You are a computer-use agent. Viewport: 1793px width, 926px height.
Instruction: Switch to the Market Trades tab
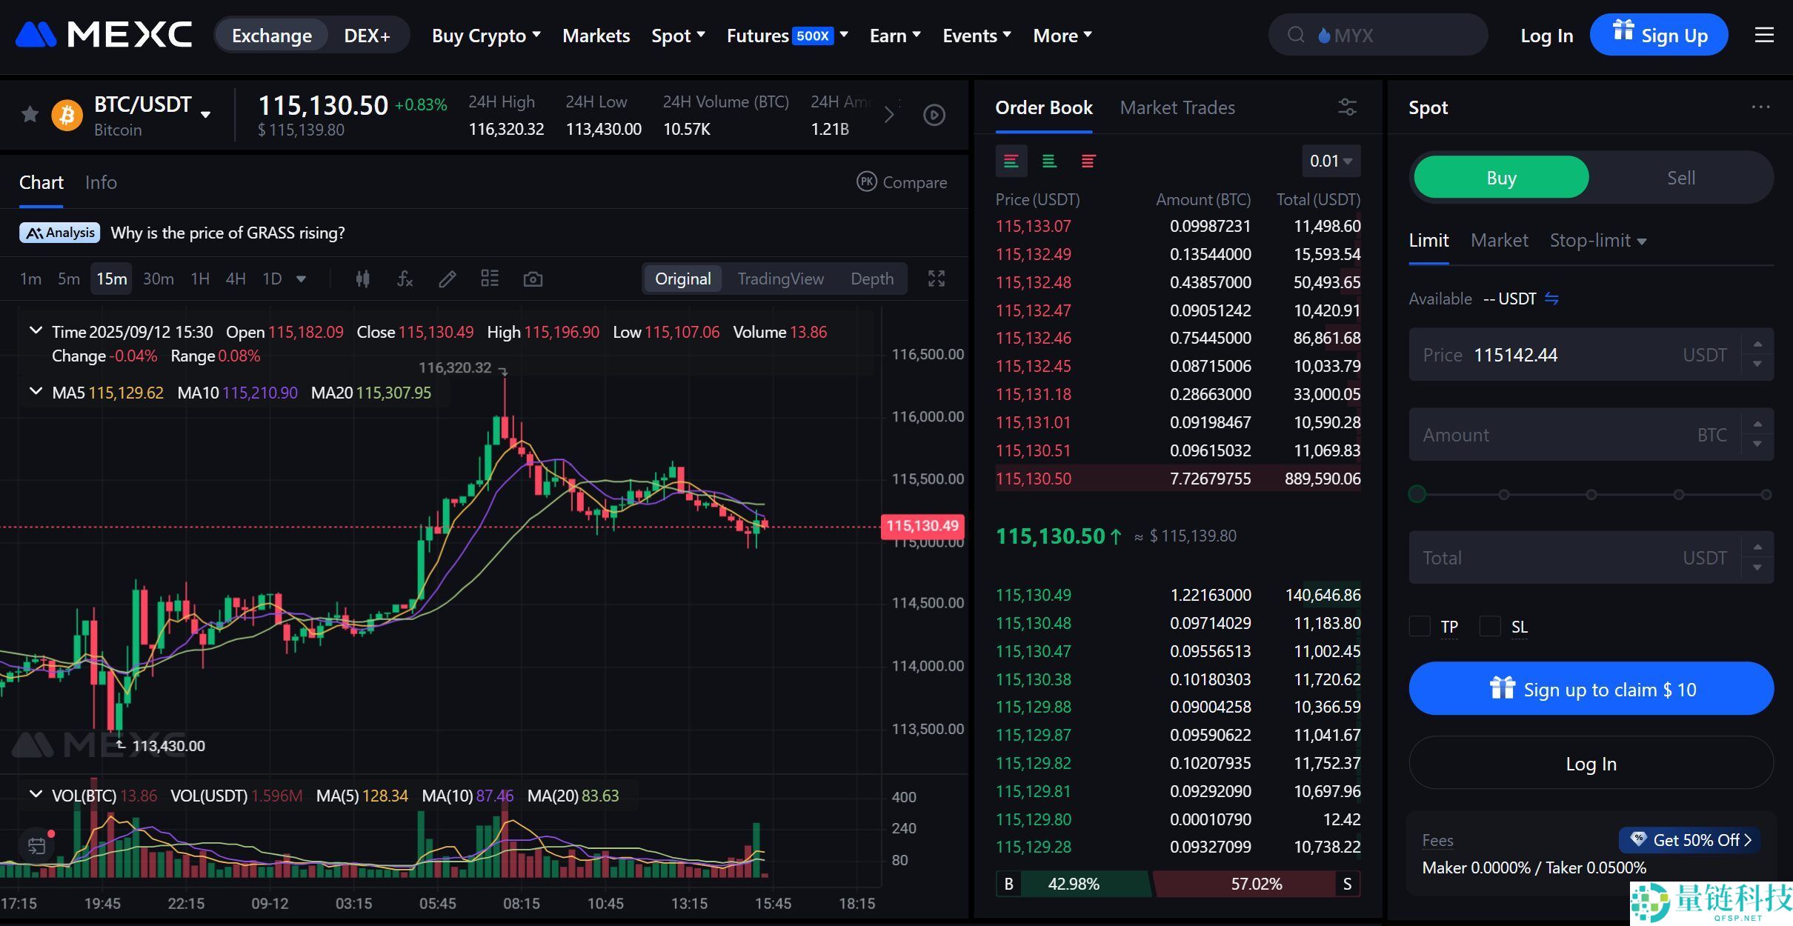[x=1177, y=108]
